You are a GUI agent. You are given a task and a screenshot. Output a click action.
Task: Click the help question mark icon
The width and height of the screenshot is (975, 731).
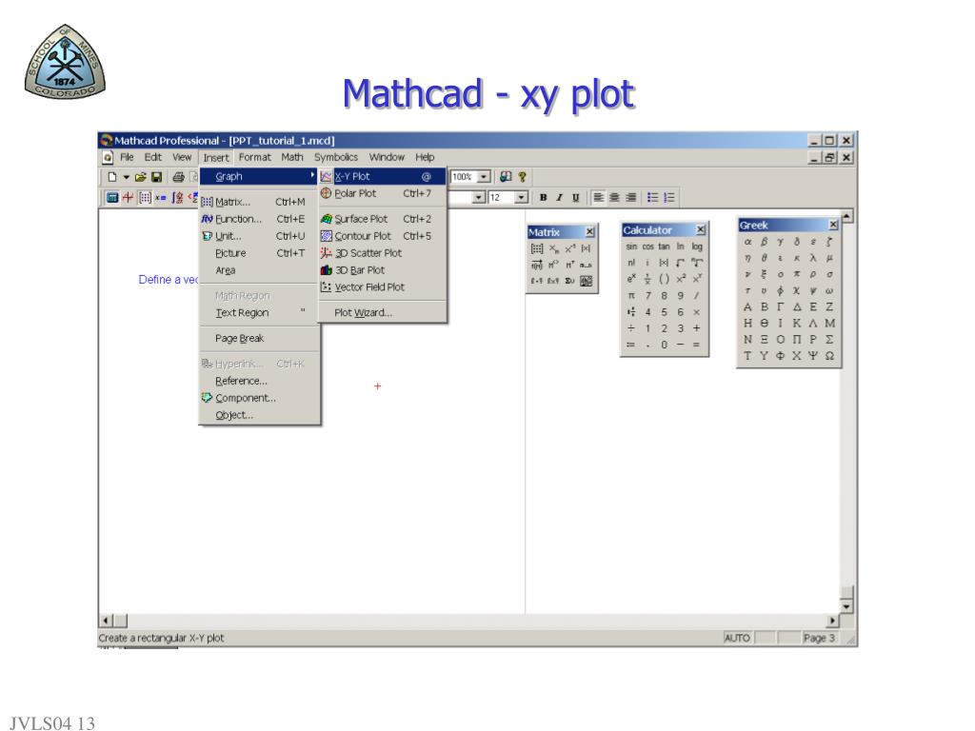(x=523, y=177)
